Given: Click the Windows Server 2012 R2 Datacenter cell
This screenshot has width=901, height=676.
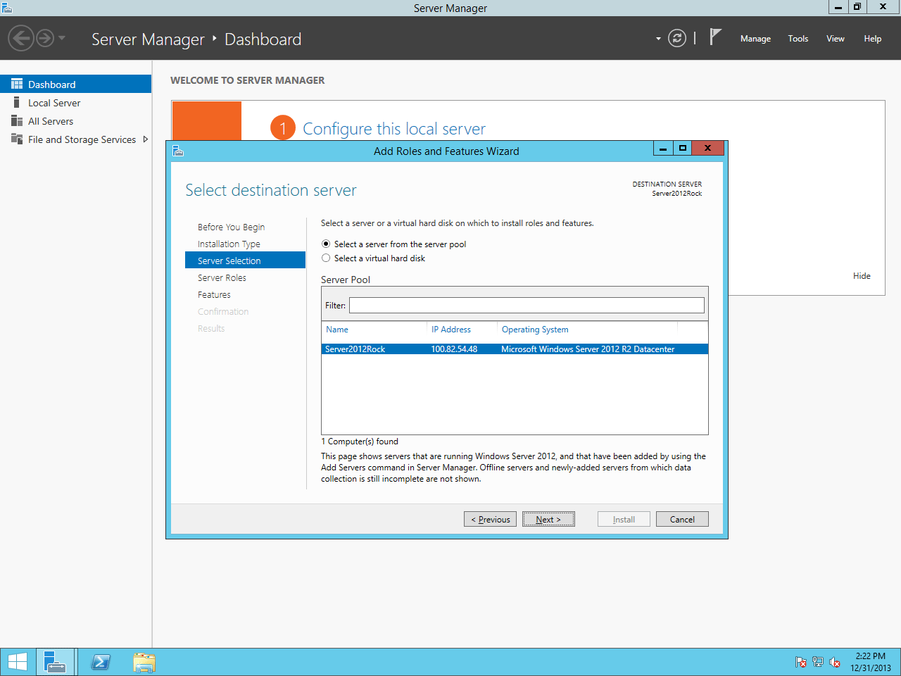Looking at the screenshot, I should [588, 349].
